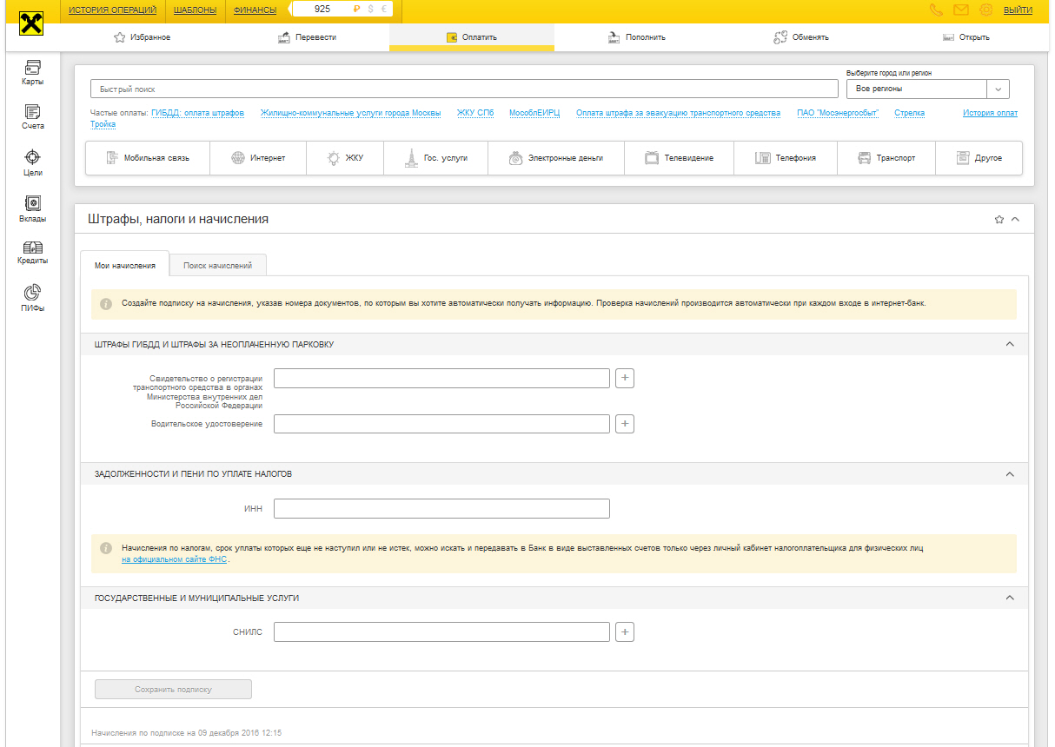Choose Телефония category
Image resolution: width=1055 pixels, height=747 pixels.
786,158
